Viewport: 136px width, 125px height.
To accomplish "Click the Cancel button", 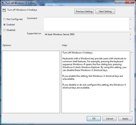I will [x=109, y=119].
